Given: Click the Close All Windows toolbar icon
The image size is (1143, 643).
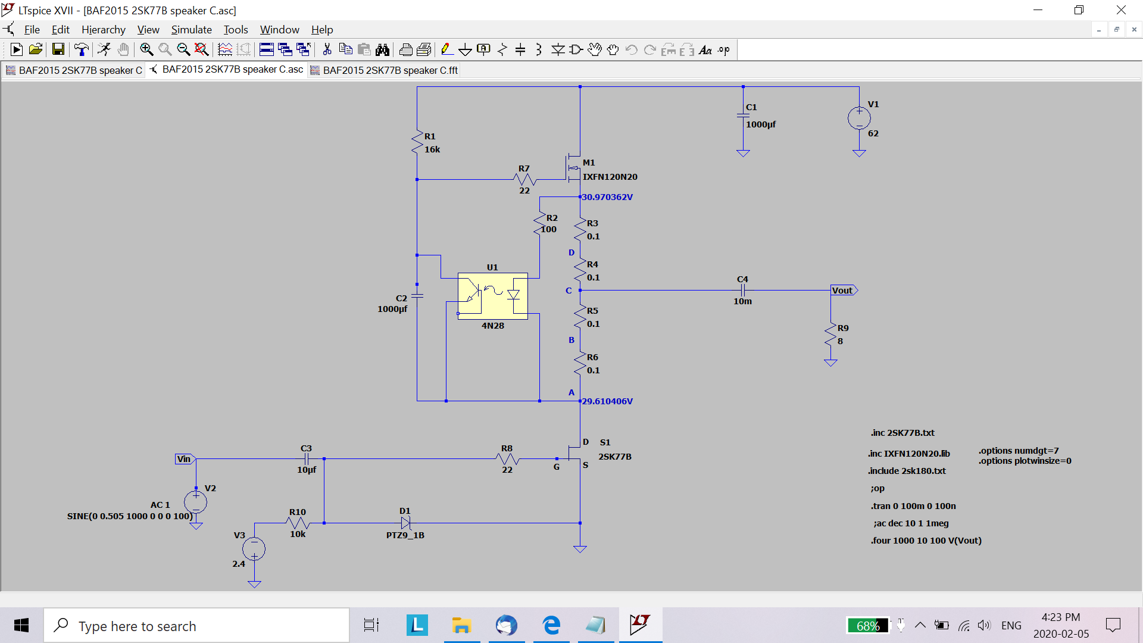Looking at the screenshot, I should pyautogui.click(x=304, y=50).
